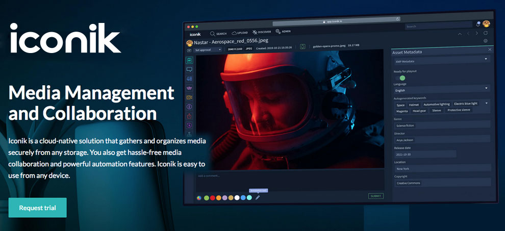Click the annotation pencil tool

tap(258, 197)
